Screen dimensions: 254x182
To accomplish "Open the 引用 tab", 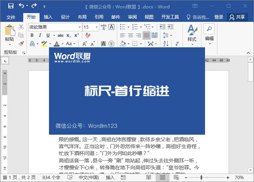I will [99, 17].
